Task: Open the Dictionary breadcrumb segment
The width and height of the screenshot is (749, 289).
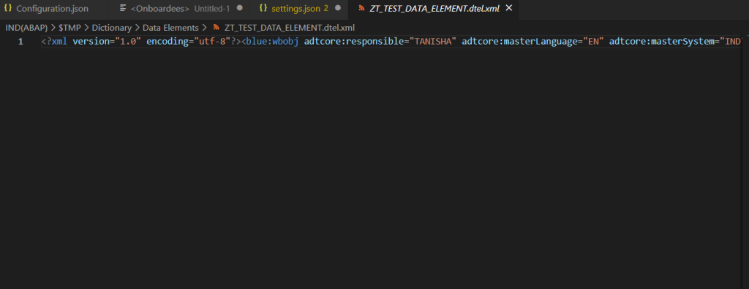Action: tap(112, 28)
